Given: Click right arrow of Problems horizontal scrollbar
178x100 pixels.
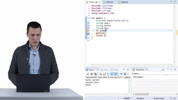Looking at the screenshot, I should point(176,94).
